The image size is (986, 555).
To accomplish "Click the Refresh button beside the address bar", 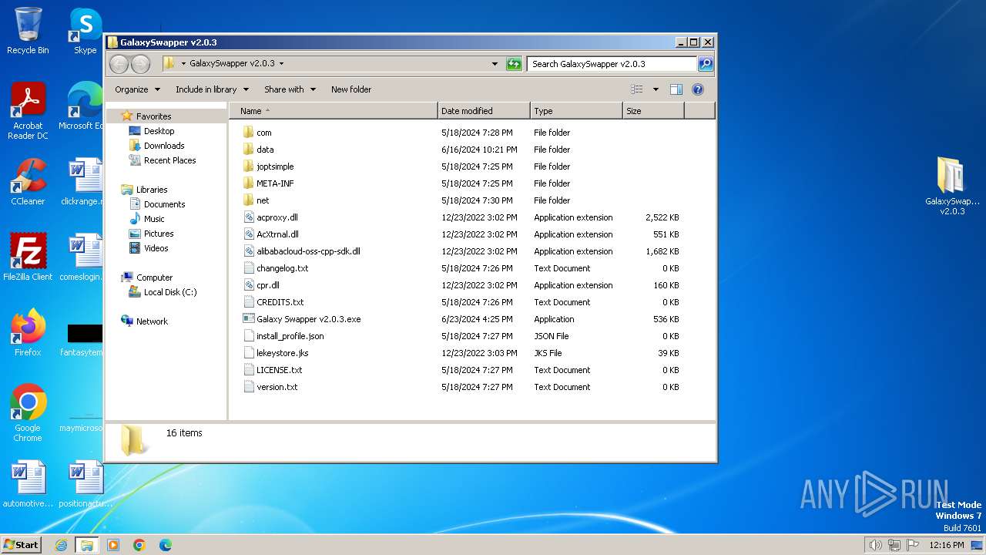I will pos(514,64).
